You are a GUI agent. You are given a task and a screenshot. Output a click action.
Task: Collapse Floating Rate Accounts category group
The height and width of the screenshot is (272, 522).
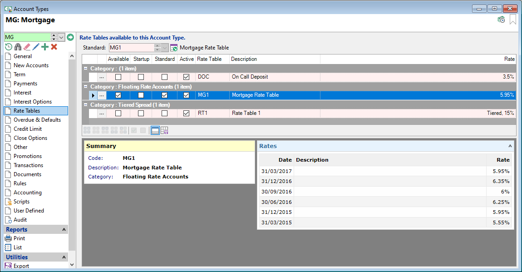click(85, 87)
